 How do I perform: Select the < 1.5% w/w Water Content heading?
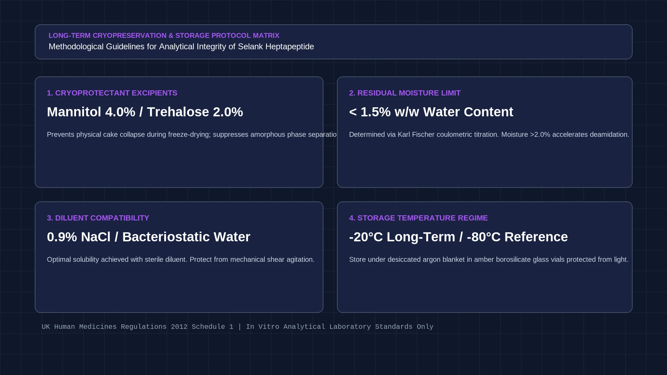(431, 112)
